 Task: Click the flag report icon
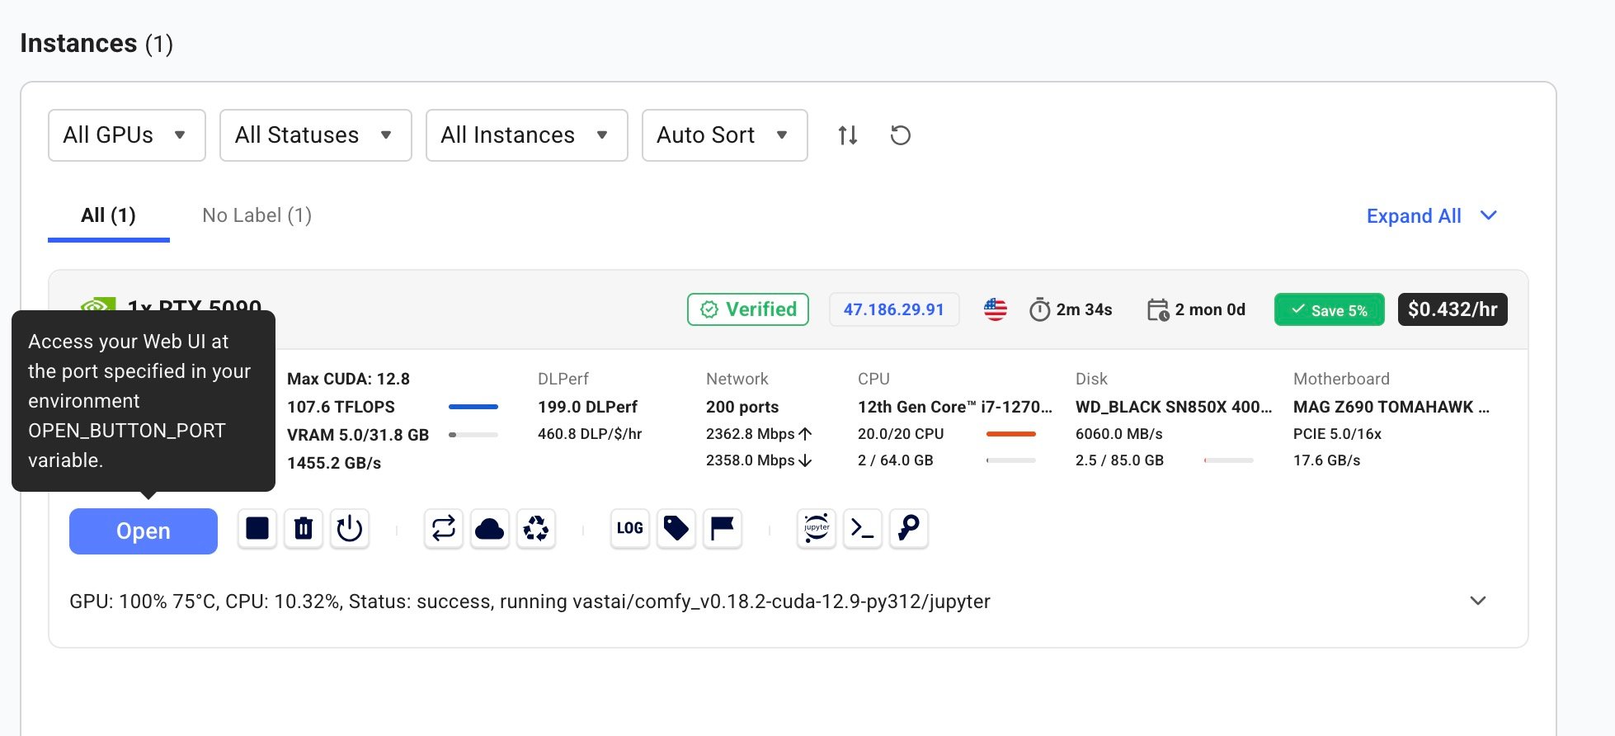(x=723, y=529)
